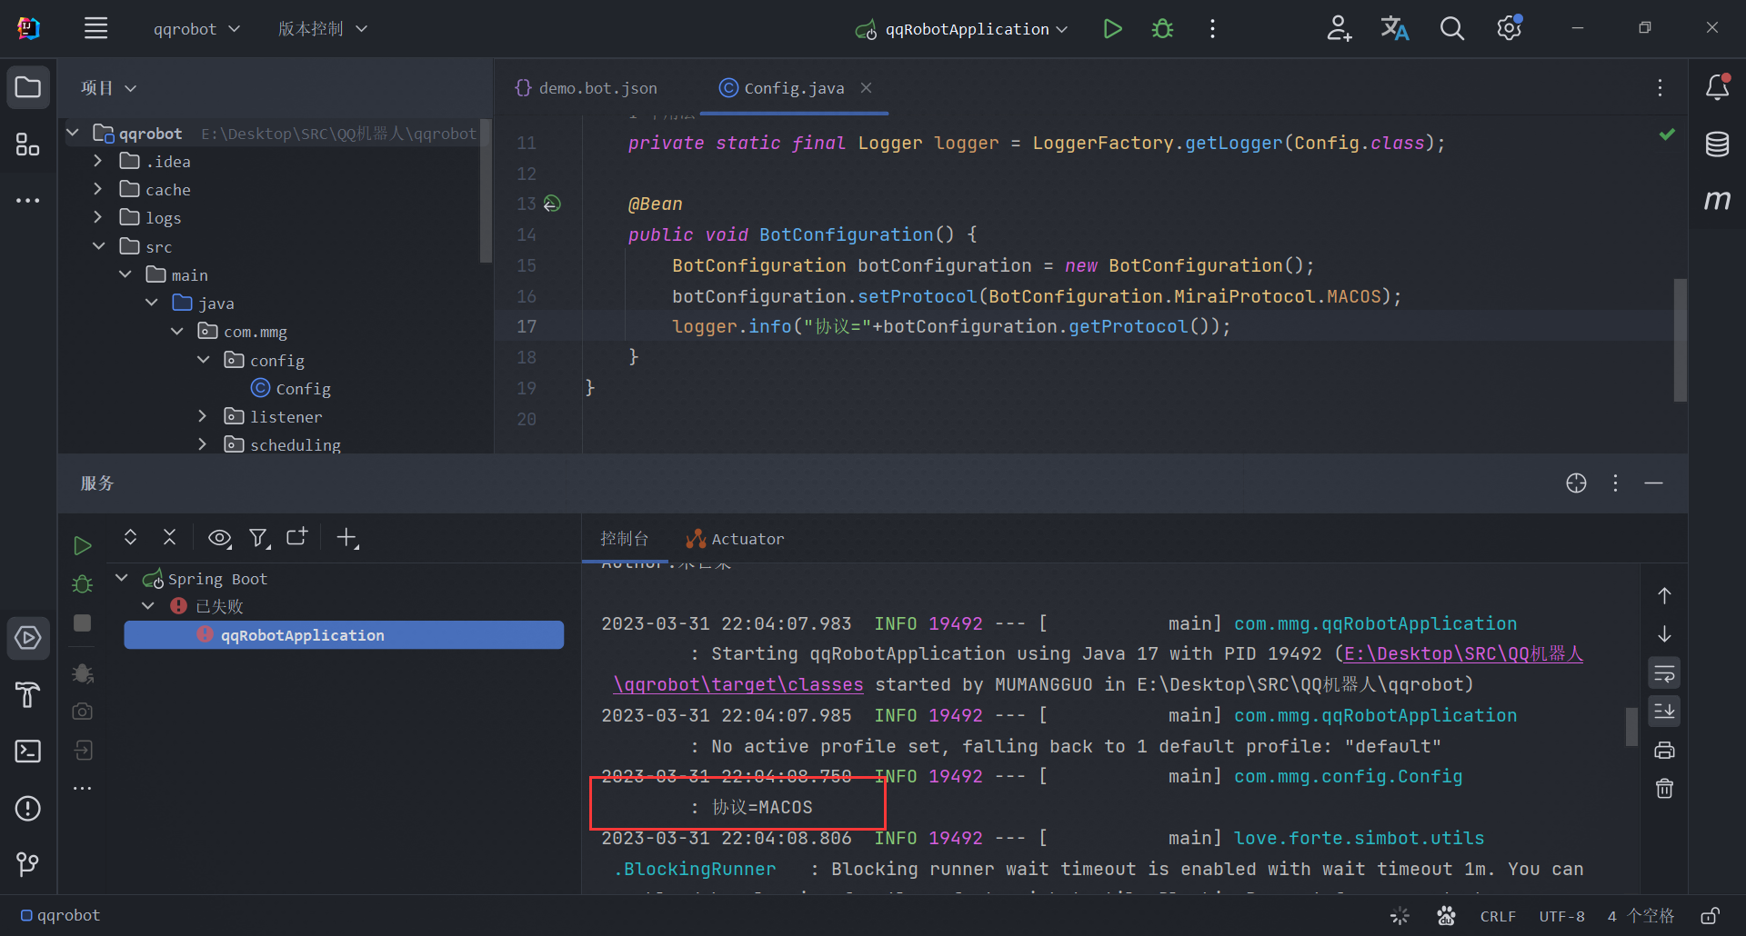
Task: Open the 项目 view dropdown
Action: pos(108,88)
